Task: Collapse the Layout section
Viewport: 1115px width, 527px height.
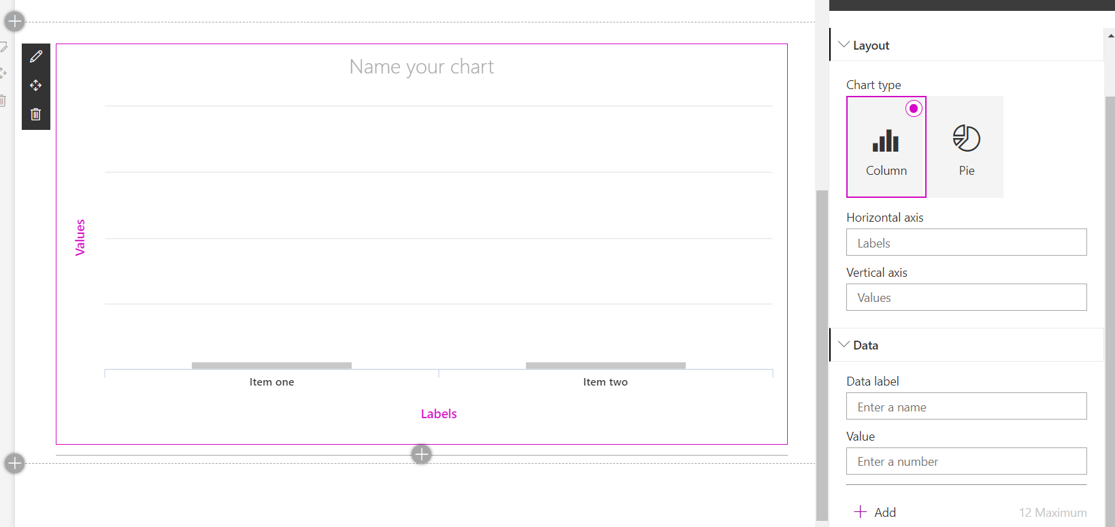Action: (844, 45)
